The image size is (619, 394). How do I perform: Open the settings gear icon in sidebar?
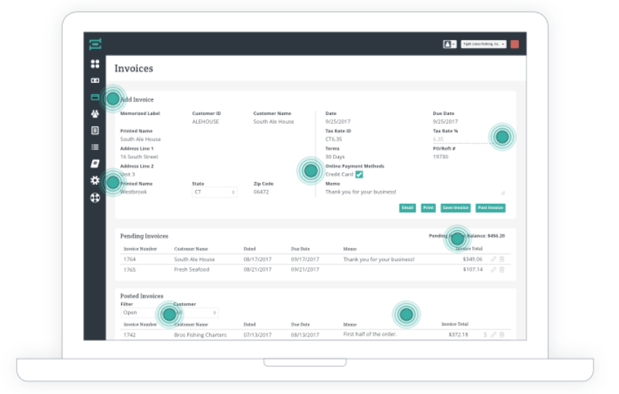95,180
